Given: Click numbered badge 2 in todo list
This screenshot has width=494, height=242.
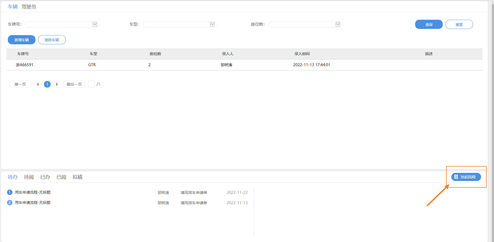Looking at the screenshot, I should click(x=10, y=203).
